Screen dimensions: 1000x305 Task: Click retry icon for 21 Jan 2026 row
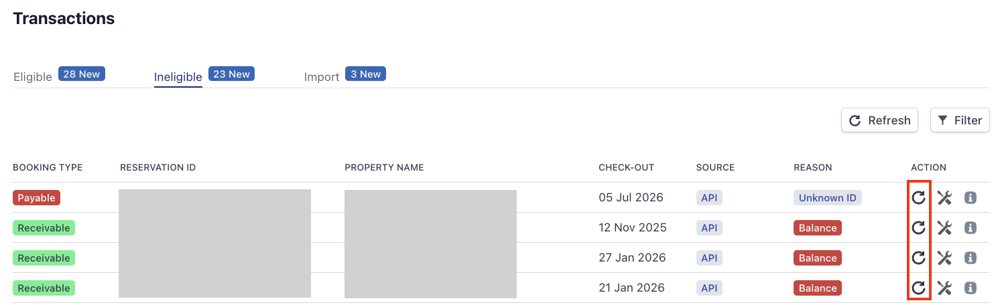[x=918, y=288]
